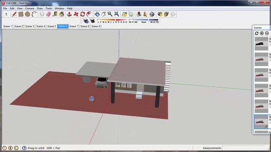The image size is (271, 152).
Task: Select the first black-model thumbnail in Scenes panel
Action: click(261, 44)
